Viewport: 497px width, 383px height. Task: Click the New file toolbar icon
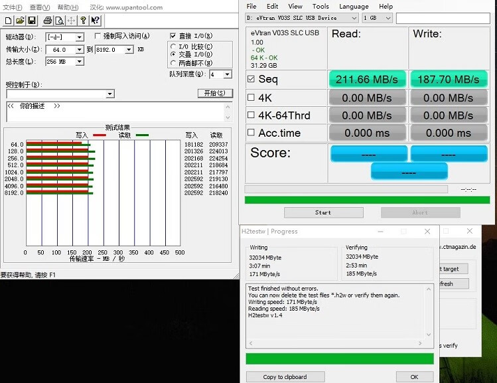click(x=7, y=21)
